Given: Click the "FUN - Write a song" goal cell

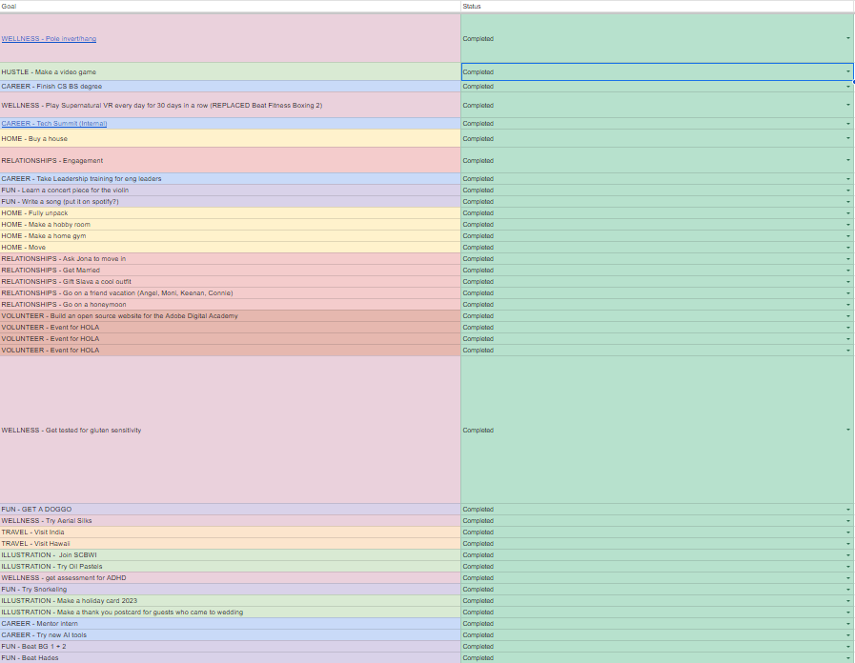Looking at the screenshot, I should [x=229, y=202].
